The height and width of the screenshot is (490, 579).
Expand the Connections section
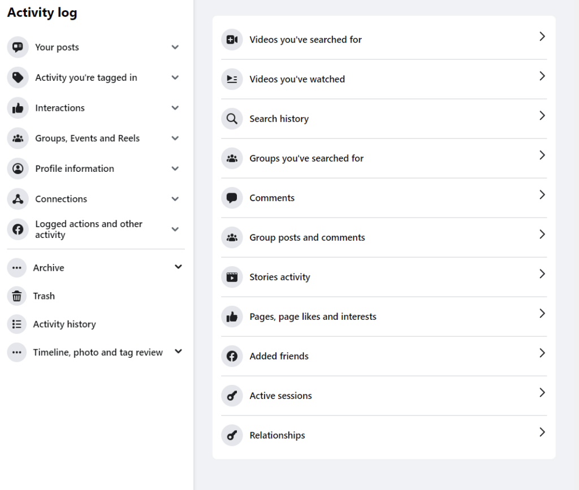click(175, 198)
